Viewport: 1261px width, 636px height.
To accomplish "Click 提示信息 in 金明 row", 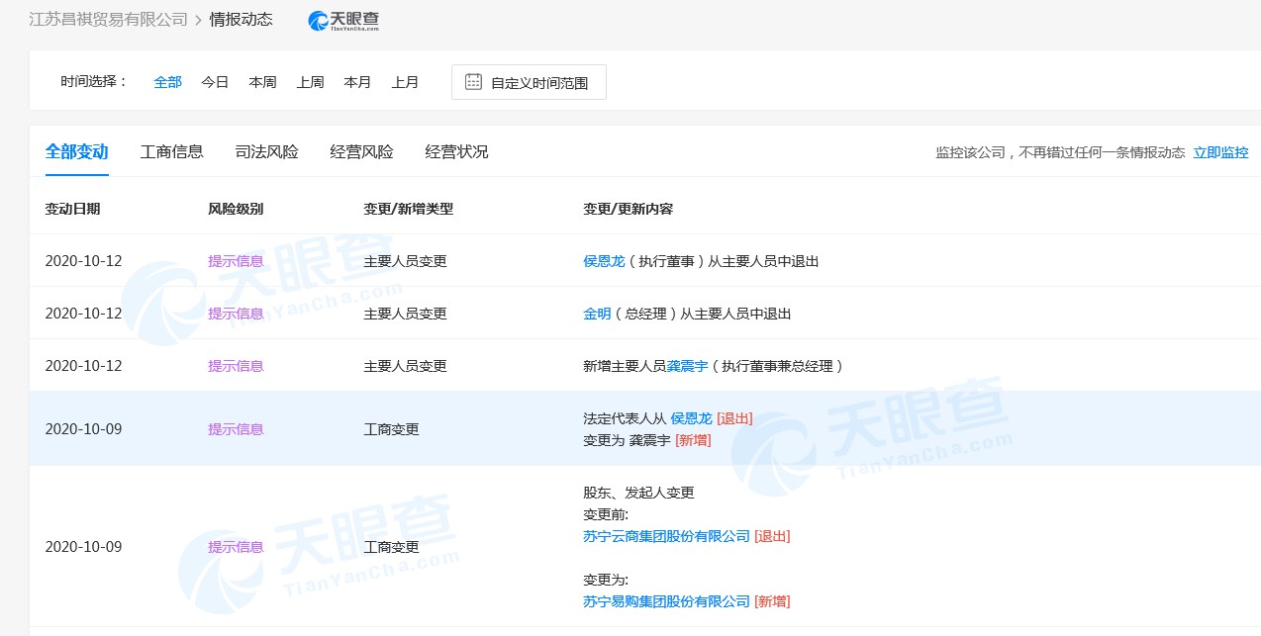I will (236, 314).
